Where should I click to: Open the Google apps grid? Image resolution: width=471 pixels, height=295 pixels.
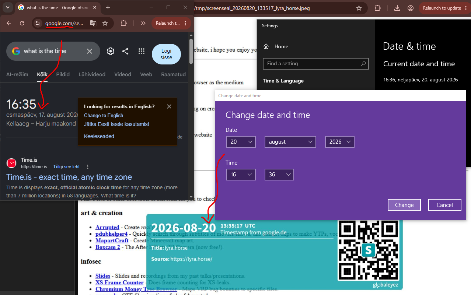pyautogui.click(x=142, y=51)
